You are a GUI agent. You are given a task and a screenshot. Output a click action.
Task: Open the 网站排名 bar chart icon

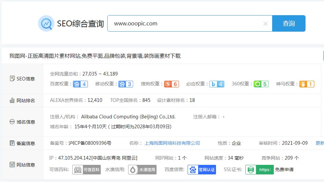(12, 100)
